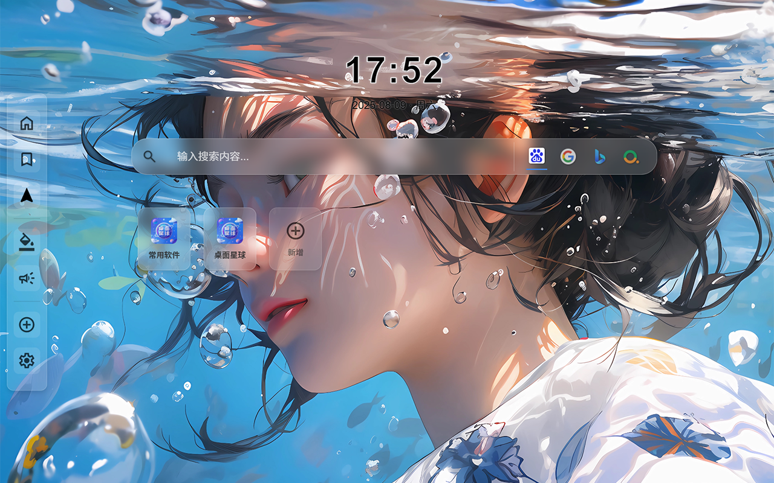
Task: Click the 2025-08-09 date text
Action: (x=380, y=105)
